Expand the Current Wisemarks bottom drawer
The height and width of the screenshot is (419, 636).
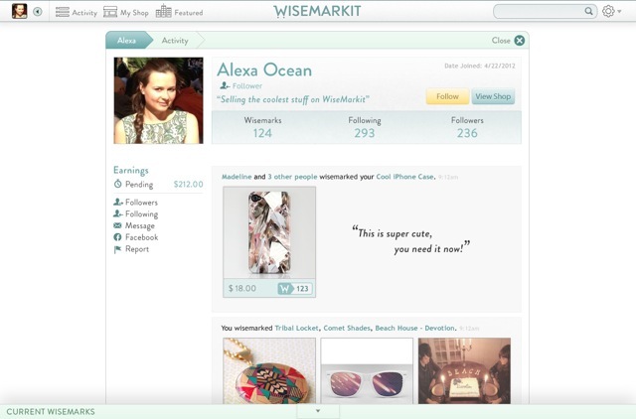coord(318,411)
